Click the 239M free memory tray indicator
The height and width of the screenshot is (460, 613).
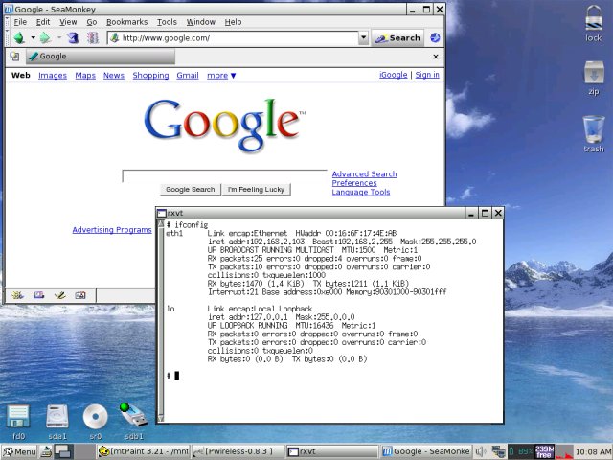click(544, 451)
